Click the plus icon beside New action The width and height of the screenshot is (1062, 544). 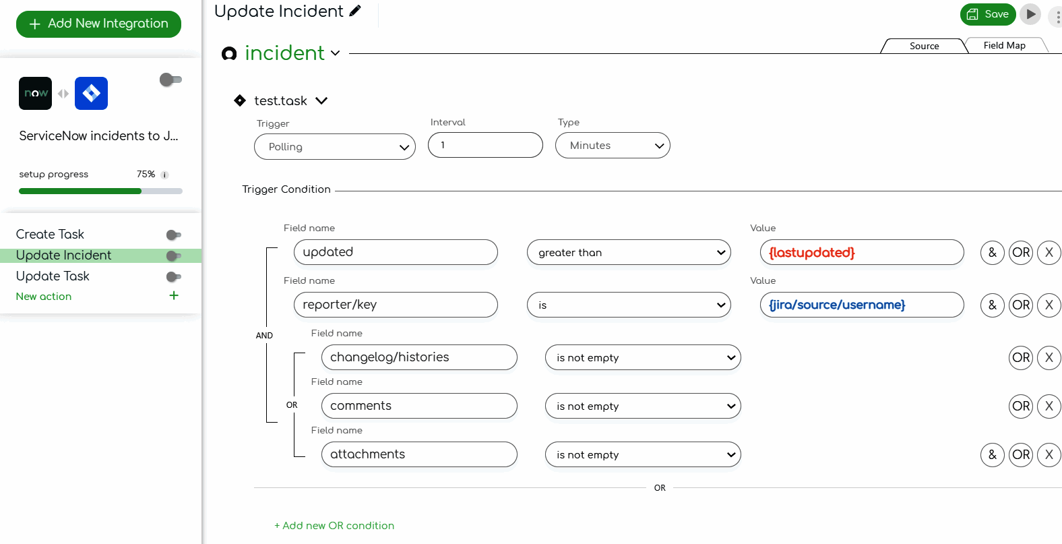coord(174,296)
